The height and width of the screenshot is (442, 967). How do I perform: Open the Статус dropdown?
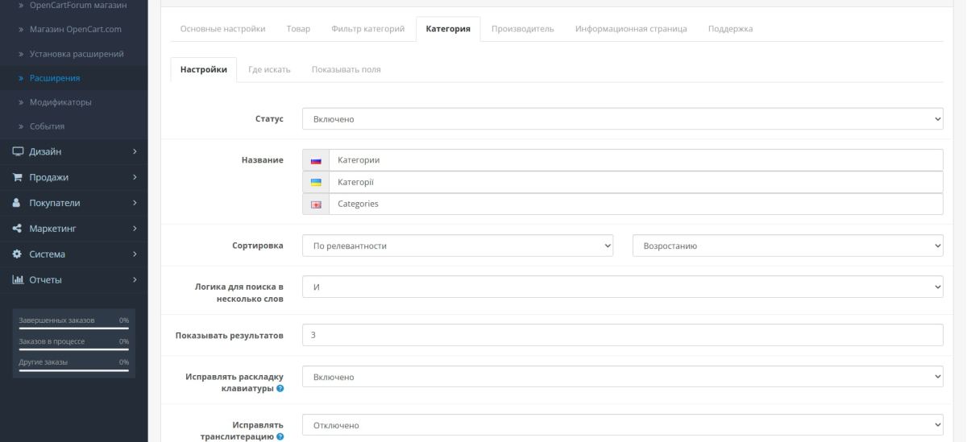point(623,119)
